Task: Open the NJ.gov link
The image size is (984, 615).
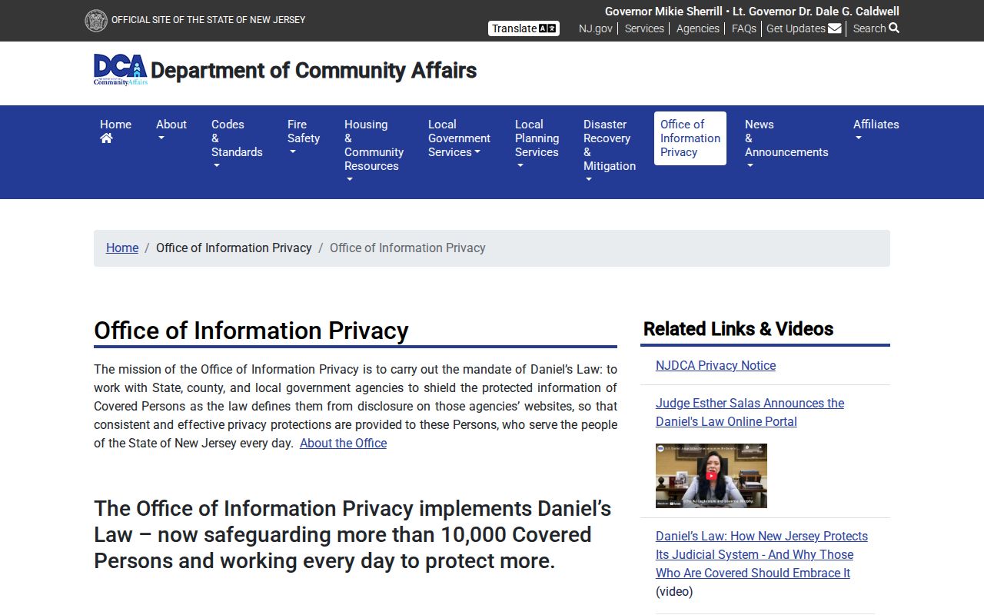Action: coord(596,28)
